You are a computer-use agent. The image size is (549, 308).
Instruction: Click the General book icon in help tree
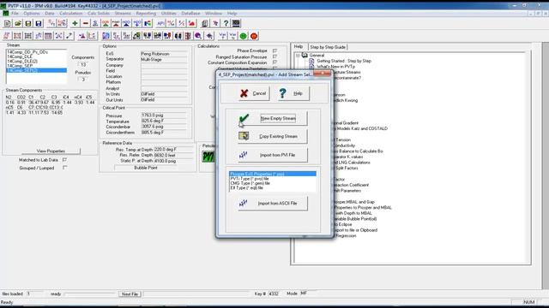(305, 55)
